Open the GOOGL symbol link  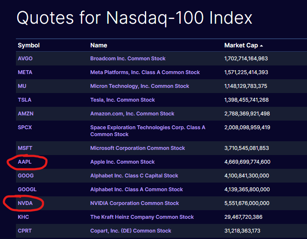[x=27, y=189]
